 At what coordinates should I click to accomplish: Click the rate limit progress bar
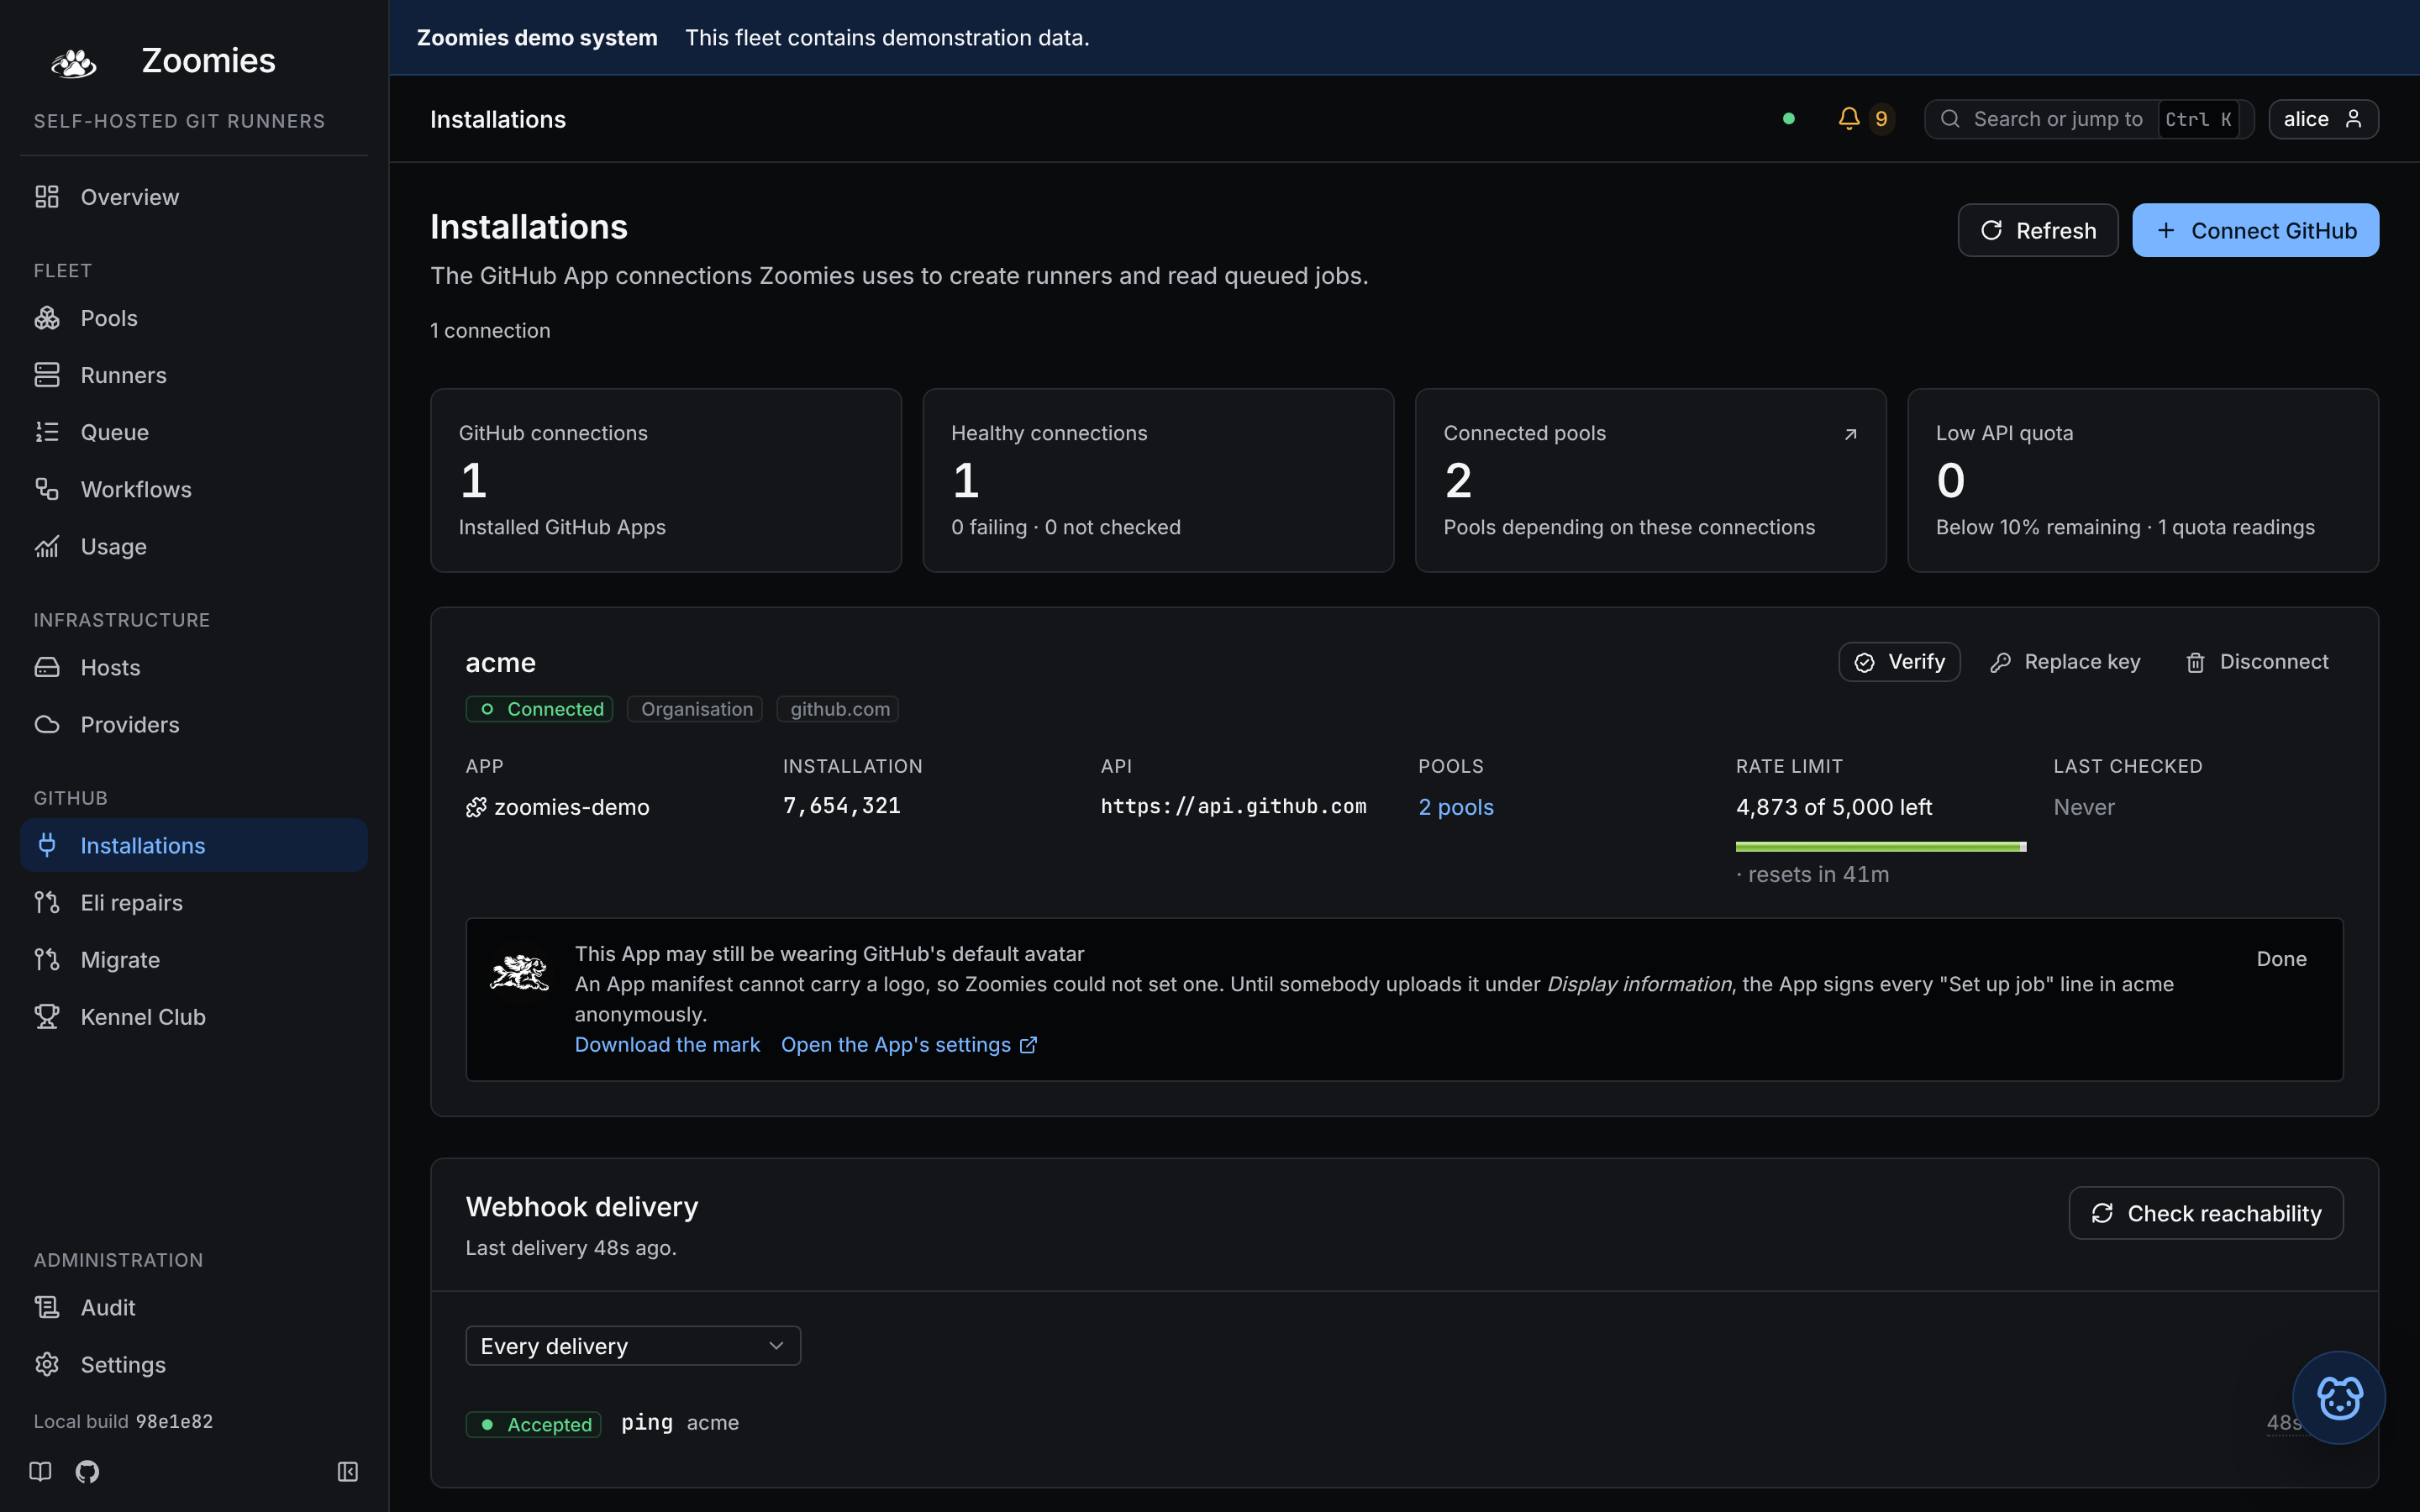click(x=1881, y=847)
